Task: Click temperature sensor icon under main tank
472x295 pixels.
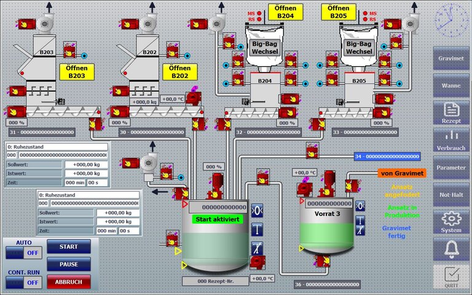Action: (x=258, y=262)
